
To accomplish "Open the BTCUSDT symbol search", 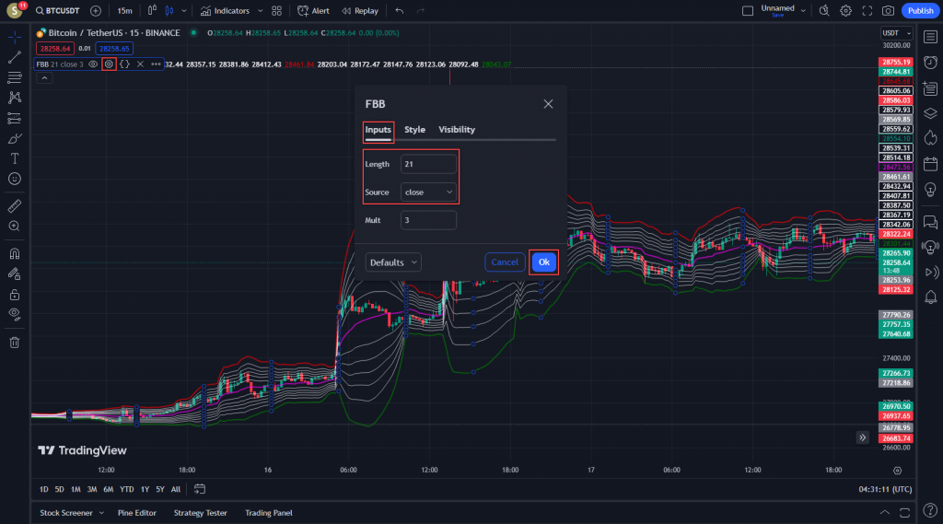I will click(58, 11).
